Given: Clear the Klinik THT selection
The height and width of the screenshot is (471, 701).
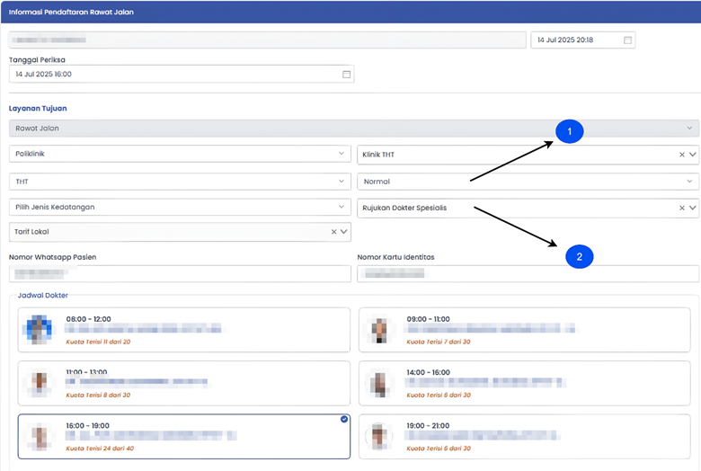Looking at the screenshot, I should pos(681,155).
